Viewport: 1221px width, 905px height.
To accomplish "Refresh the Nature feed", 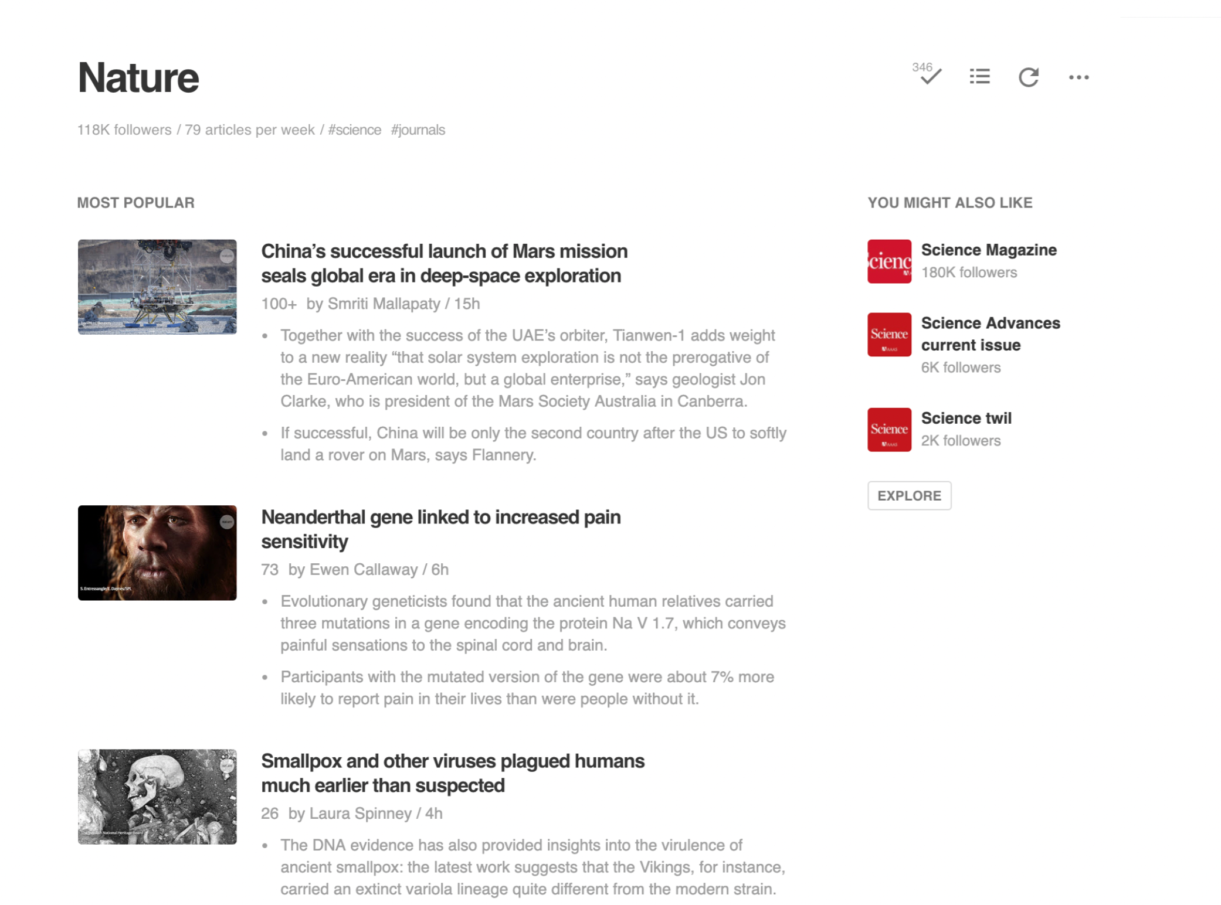I will tap(1029, 77).
